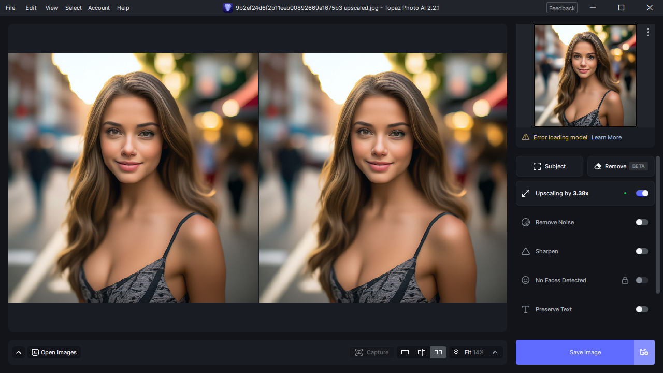Click the lock icon next to No Faces Detected
Viewport: 663px width, 373px height.
coord(625,280)
